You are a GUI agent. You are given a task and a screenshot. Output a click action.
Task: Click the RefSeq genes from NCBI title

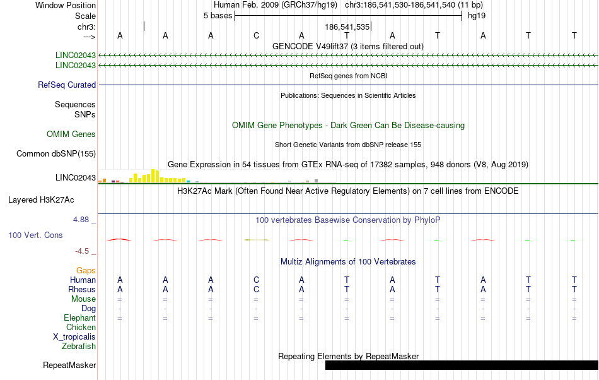(x=348, y=76)
